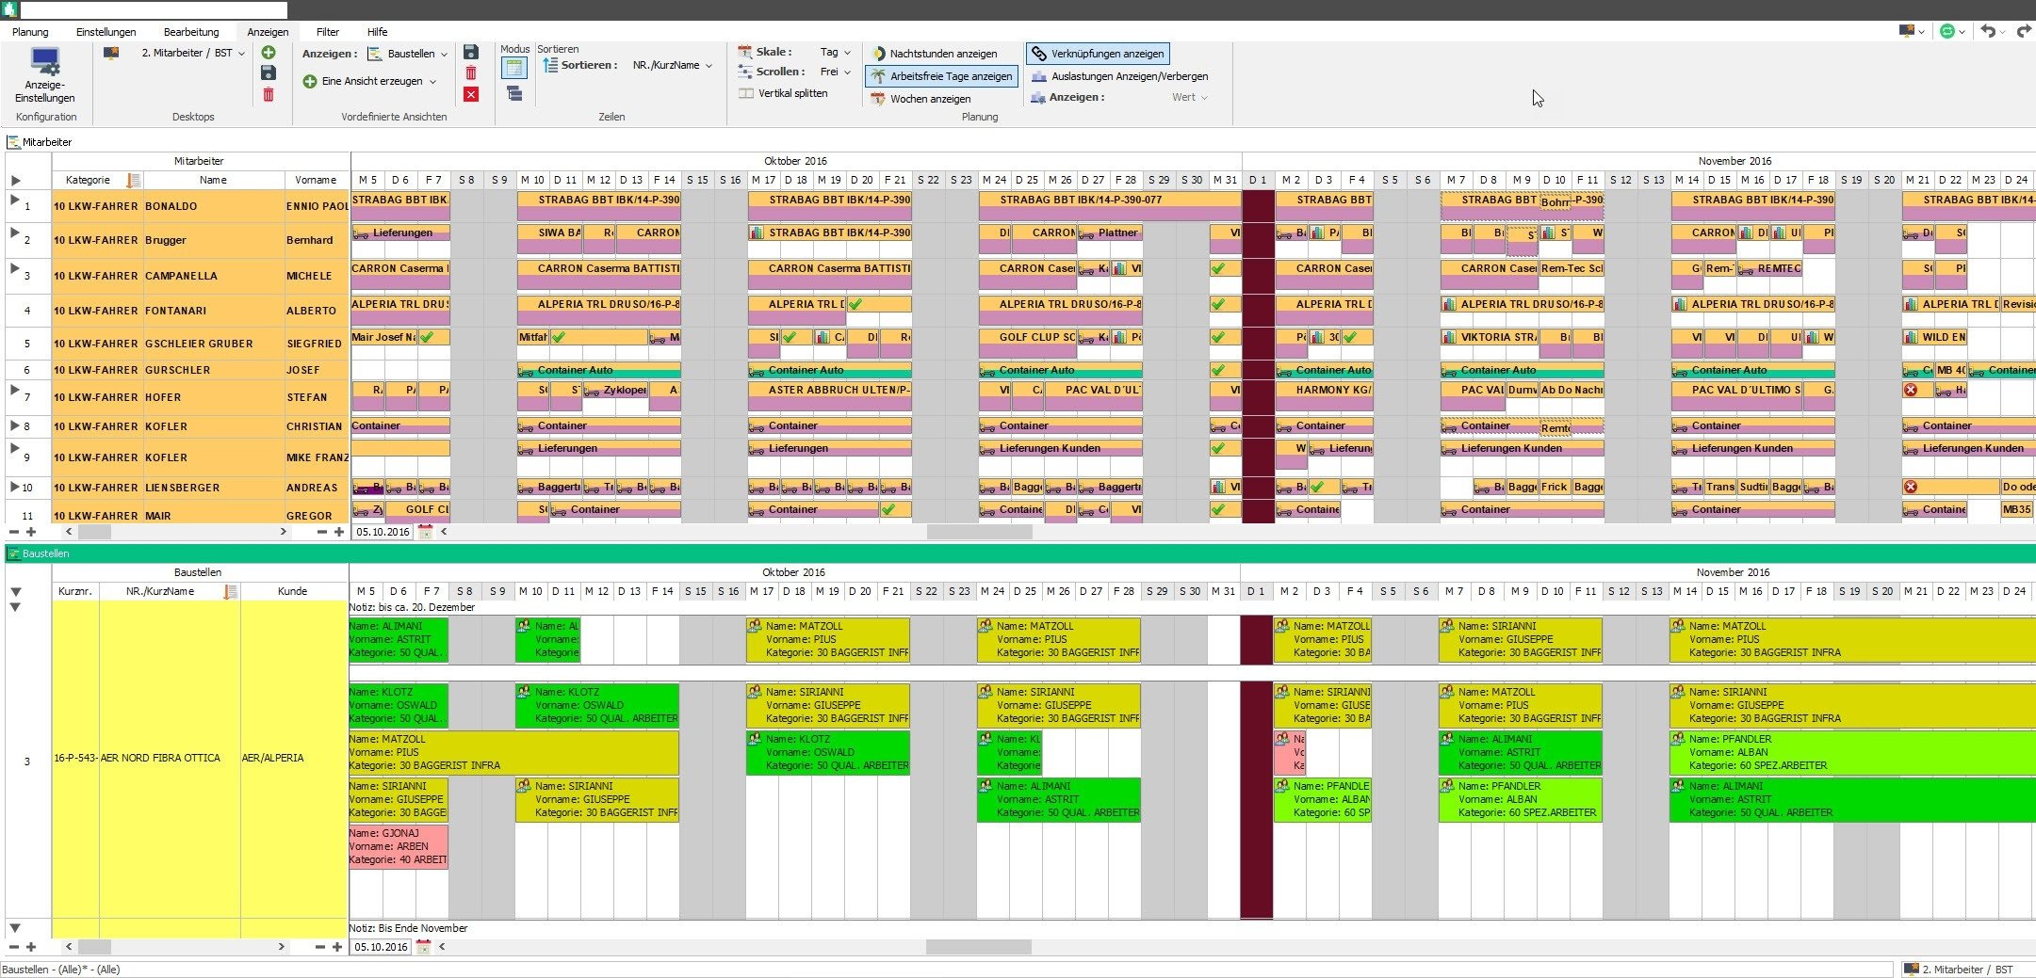Click the undo arrow in the title area
Viewport: 2036px width, 978px height.
tap(1988, 31)
